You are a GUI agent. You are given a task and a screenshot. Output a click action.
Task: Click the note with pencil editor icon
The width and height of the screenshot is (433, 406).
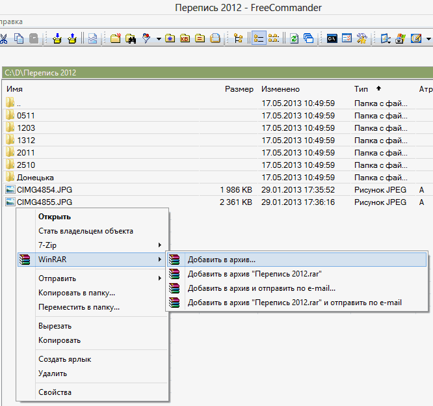tap(416, 38)
